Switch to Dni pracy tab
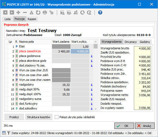This screenshot has width=158, height=137. coord(131,42)
